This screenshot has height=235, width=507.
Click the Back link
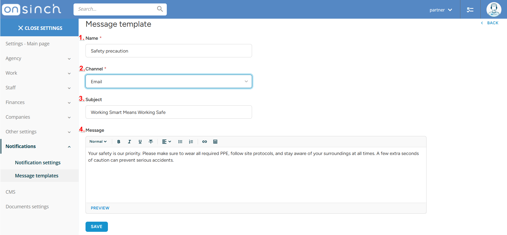[x=490, y=23]
